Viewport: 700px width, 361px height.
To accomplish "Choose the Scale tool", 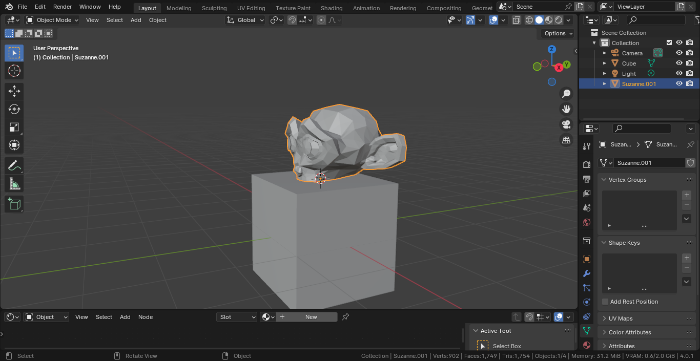I will (x=14, y=127).
